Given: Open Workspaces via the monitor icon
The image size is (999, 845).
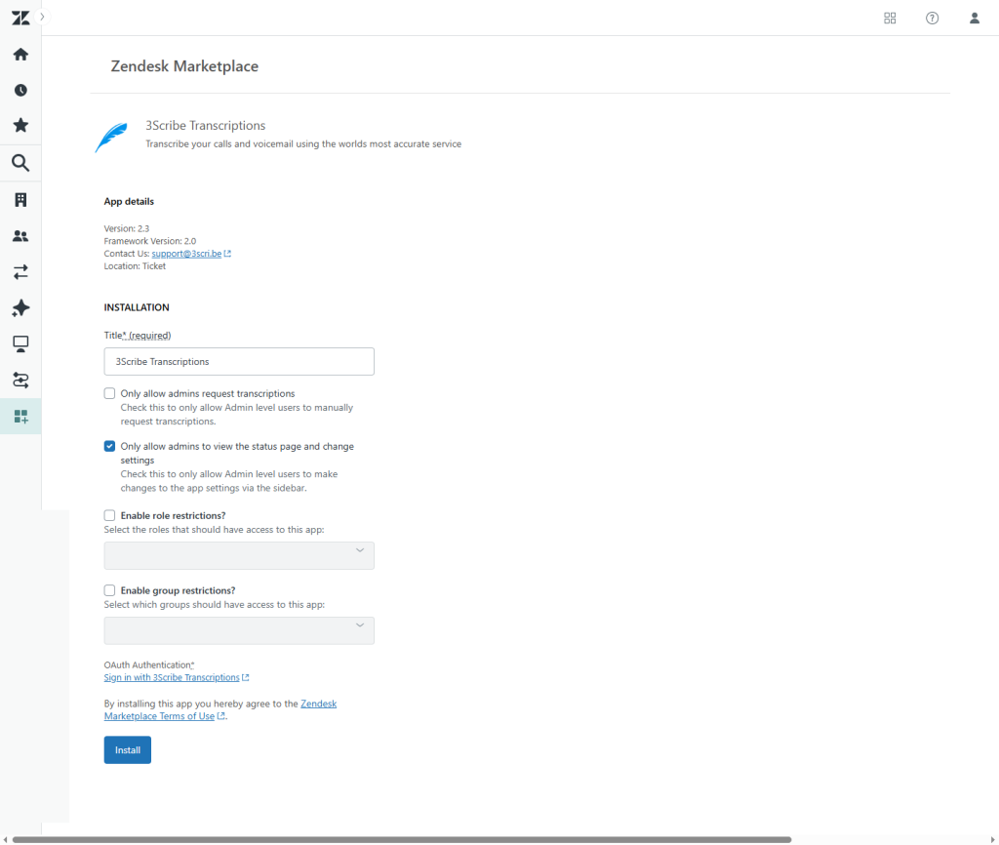Looking at the screenshot, I should [x=20, y=343].
